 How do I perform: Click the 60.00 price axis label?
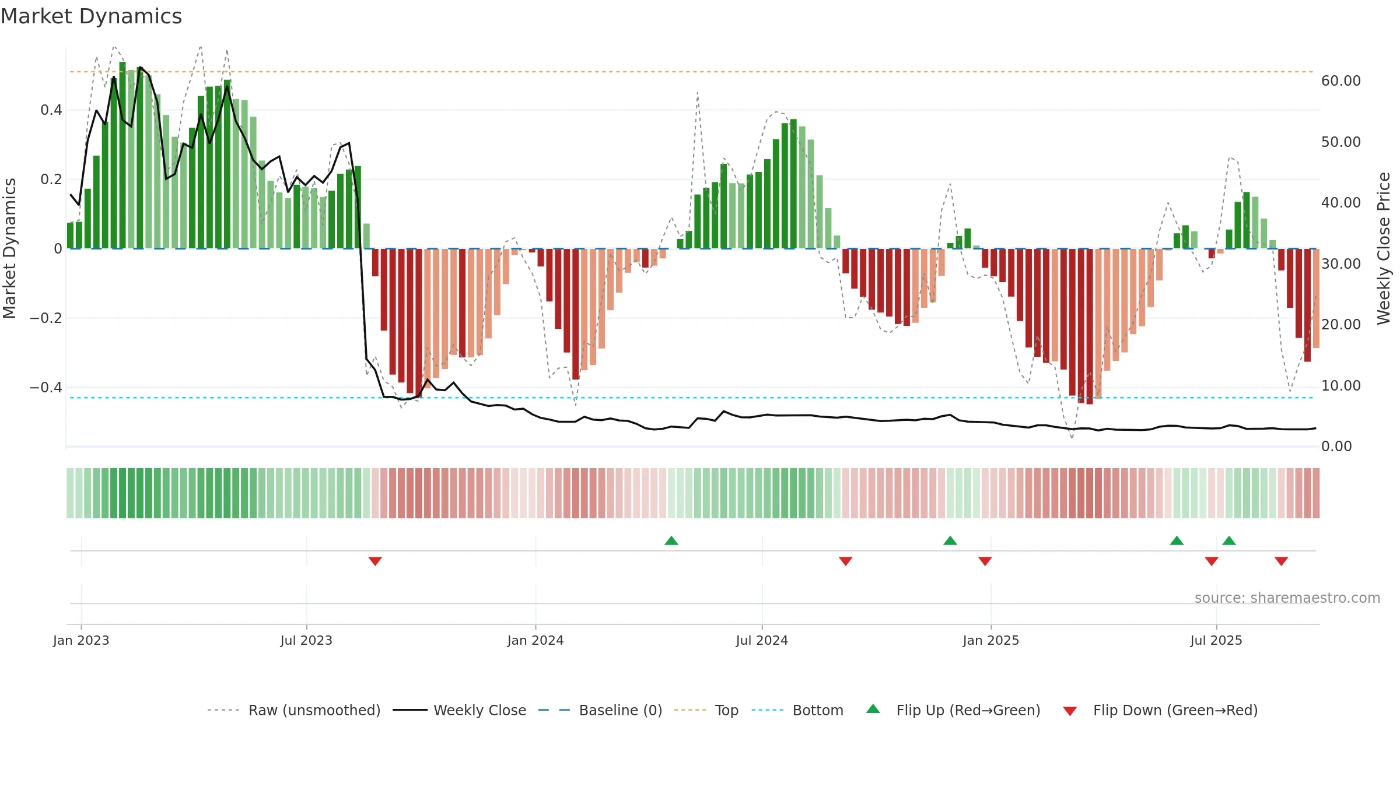point(1341,81)
